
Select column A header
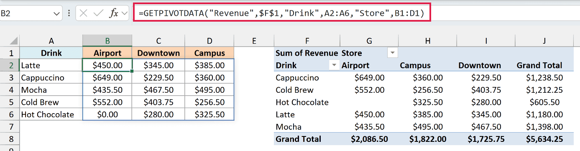51,41
